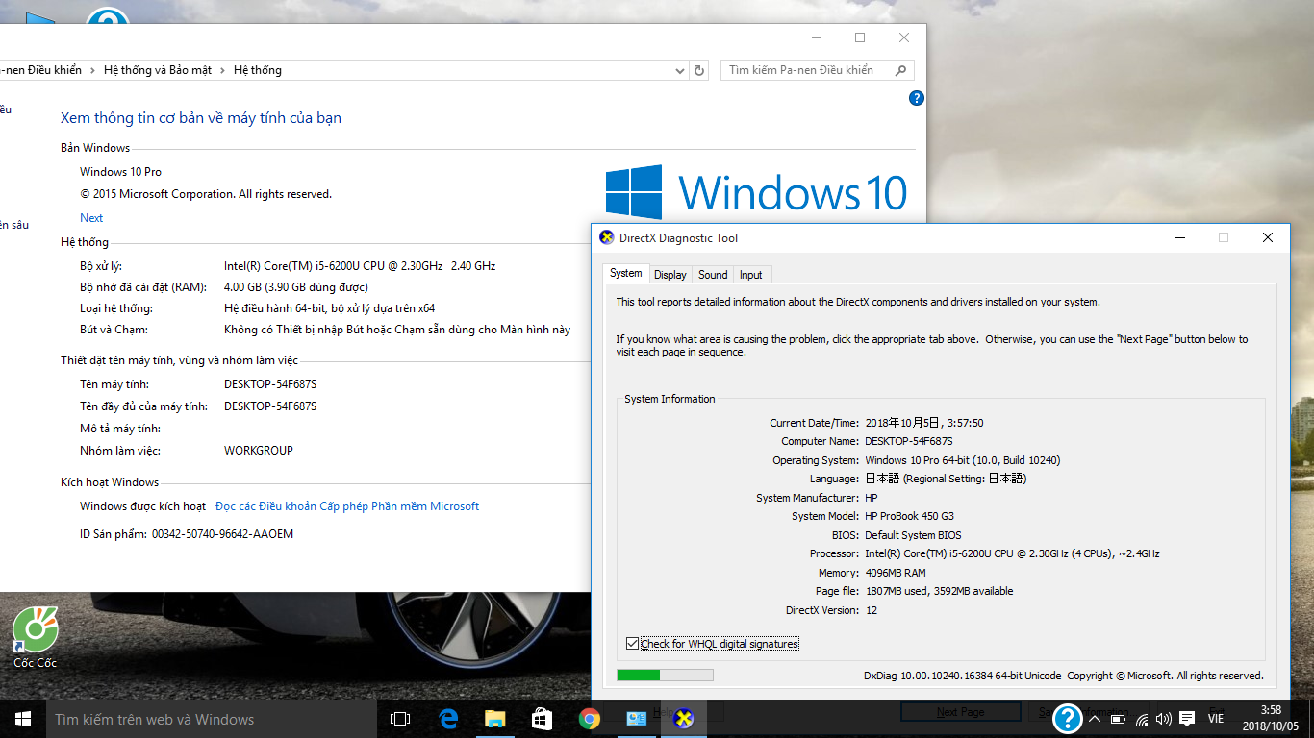Select the Tên máy tính value DESKTOP-54F687S
Viewport: 1314px width, 738px height.
(270, 384)
